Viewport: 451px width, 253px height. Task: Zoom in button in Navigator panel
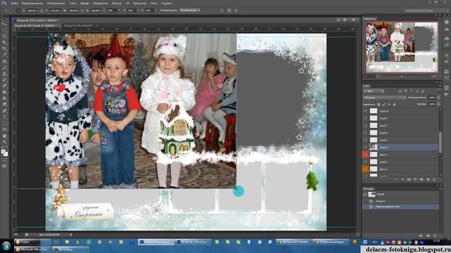tap(434, 77)
